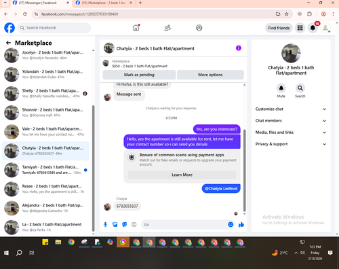Choose a GIF icon
This screenshot has width=339, height=269.
coord(134,224)
